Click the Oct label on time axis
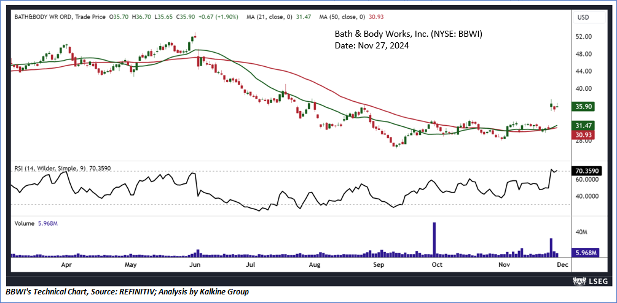 [437, 264]
